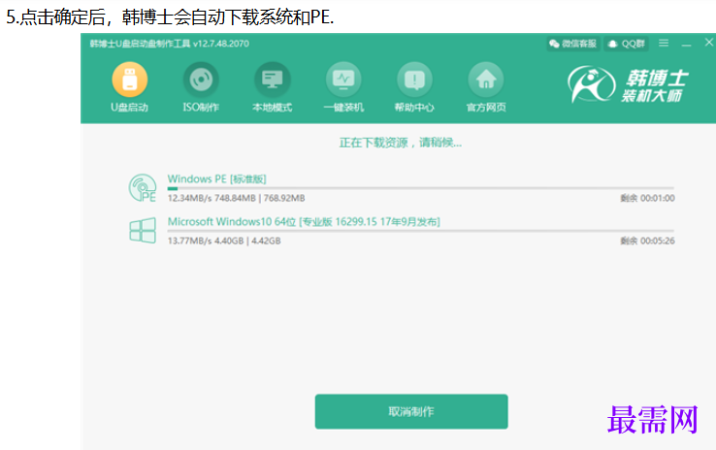Click the Windows PE [标准版] title
The image size is (716, 450).
click(x=217, y=178)
